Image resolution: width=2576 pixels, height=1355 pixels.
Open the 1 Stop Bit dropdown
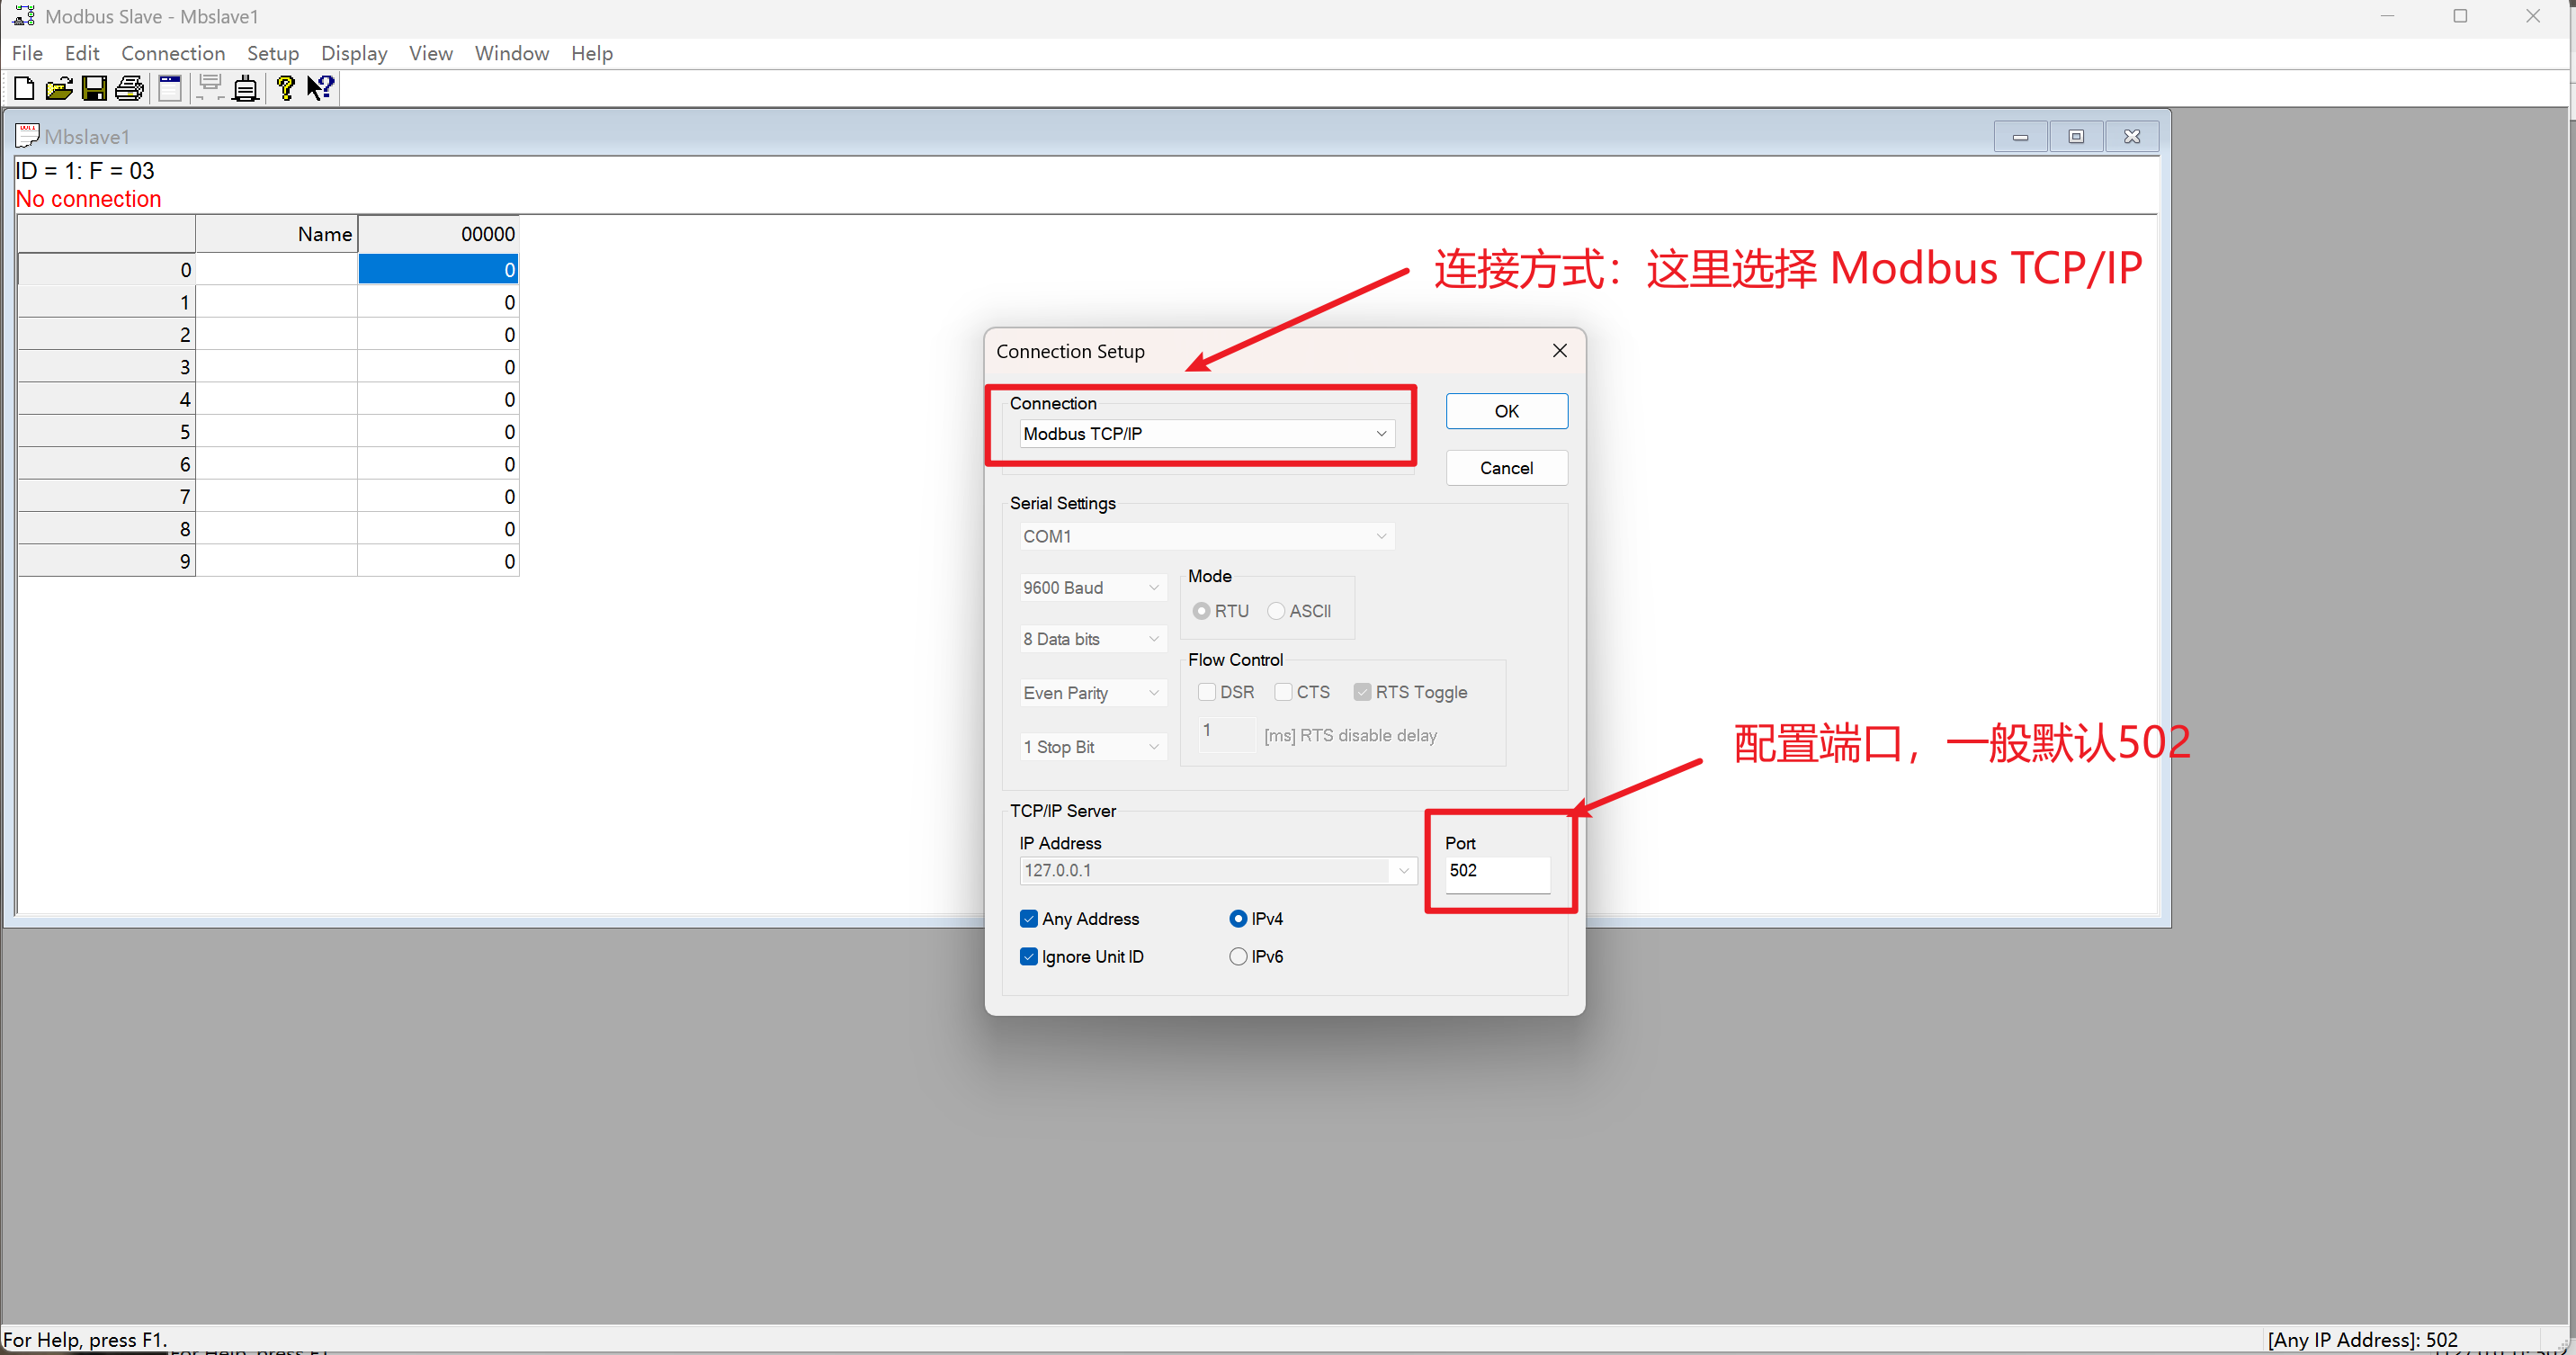(x=1093, y=747)
